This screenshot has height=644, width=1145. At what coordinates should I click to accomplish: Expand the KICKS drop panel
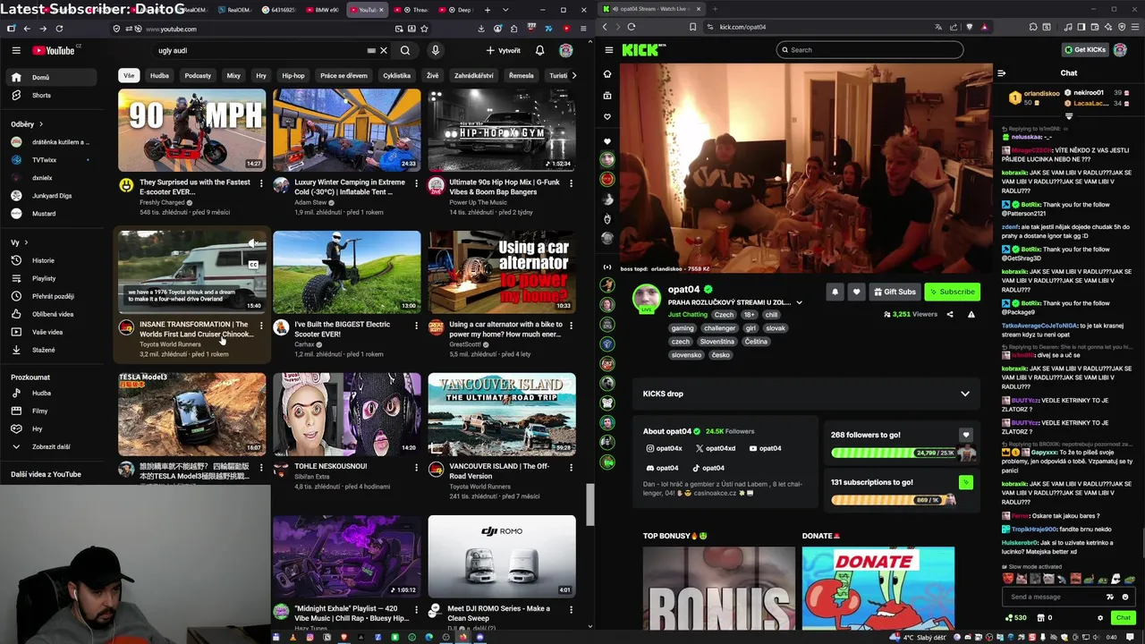(x=964, y=394)
